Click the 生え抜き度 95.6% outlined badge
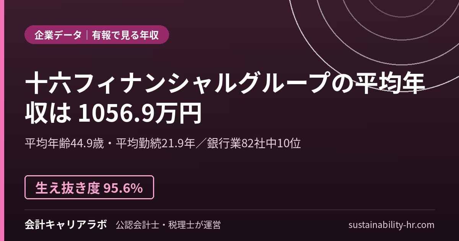Screen dimensions: 459x241 coord(90,187)
